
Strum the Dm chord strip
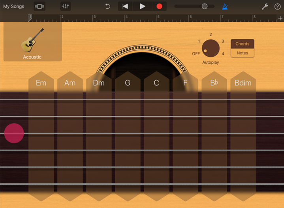99,136
